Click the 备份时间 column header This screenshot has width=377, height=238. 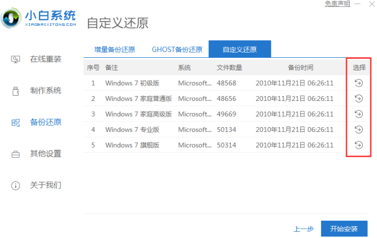tap(300, 68)
